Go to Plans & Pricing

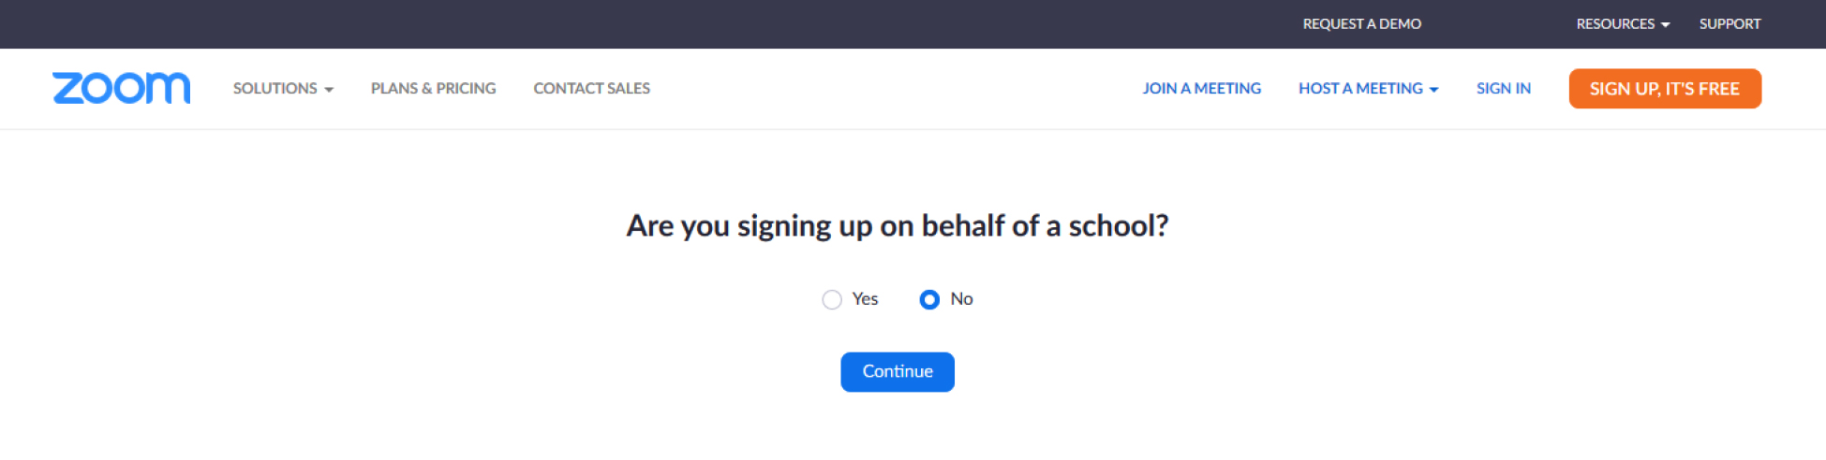[x=433, y=88]
